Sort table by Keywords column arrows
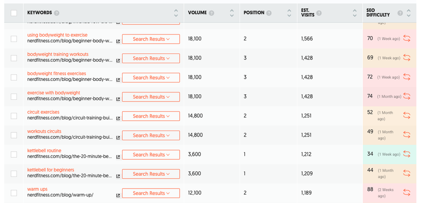Image resolution: width=421 pixels, height=203 pixels. (176, 13)
